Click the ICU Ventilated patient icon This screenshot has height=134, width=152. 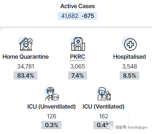[x=104, y=94]
